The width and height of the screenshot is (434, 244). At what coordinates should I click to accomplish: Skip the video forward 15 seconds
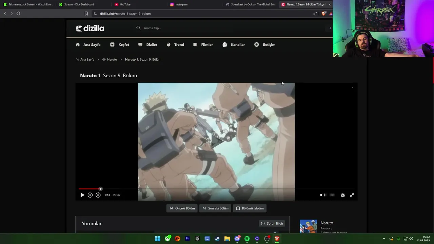pyautogui.click(x=98, y=195)
